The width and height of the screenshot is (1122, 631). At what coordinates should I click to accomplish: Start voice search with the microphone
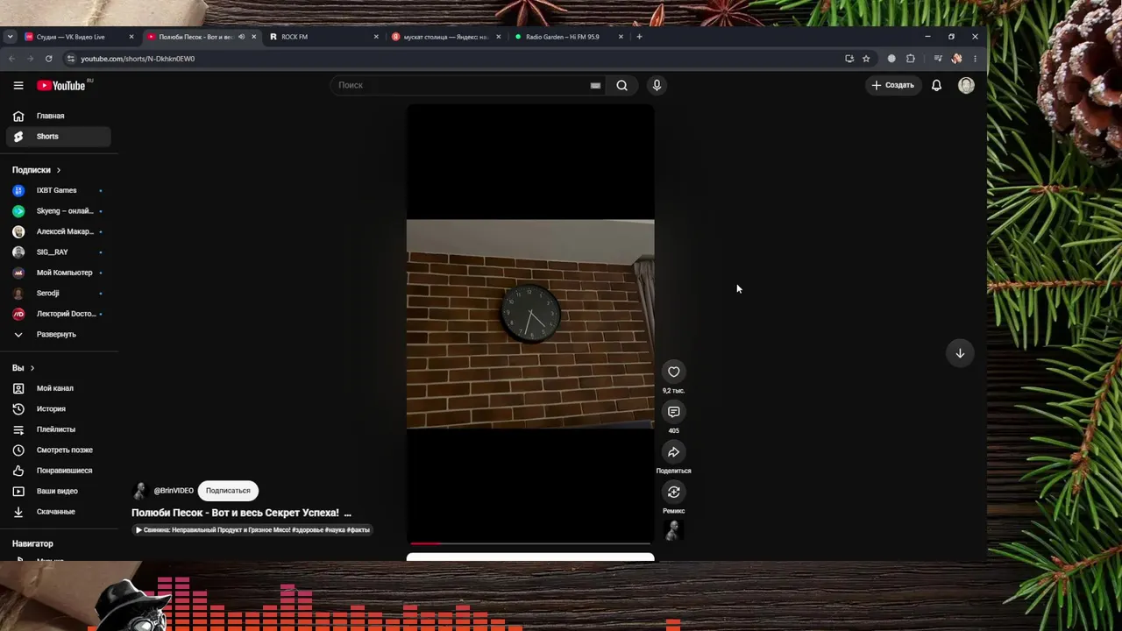point(657,85)
